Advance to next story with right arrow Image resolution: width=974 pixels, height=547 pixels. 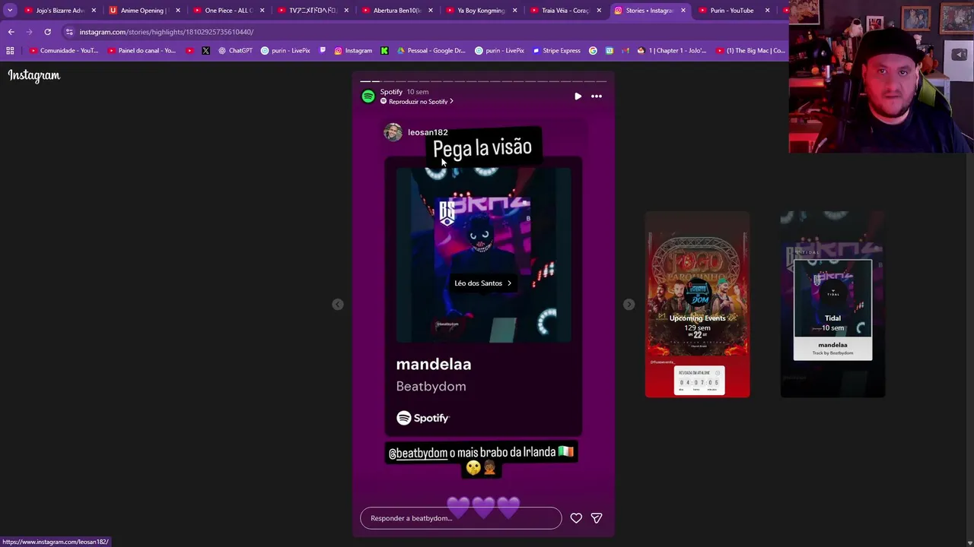click(x=629, y=305)
